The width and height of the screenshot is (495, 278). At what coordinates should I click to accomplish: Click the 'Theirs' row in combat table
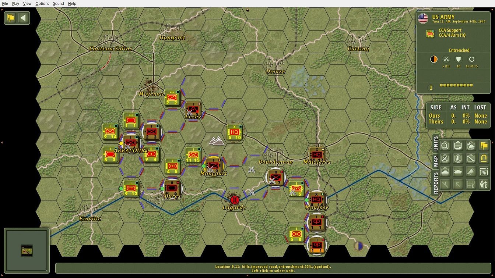click(x=458, y=122)
